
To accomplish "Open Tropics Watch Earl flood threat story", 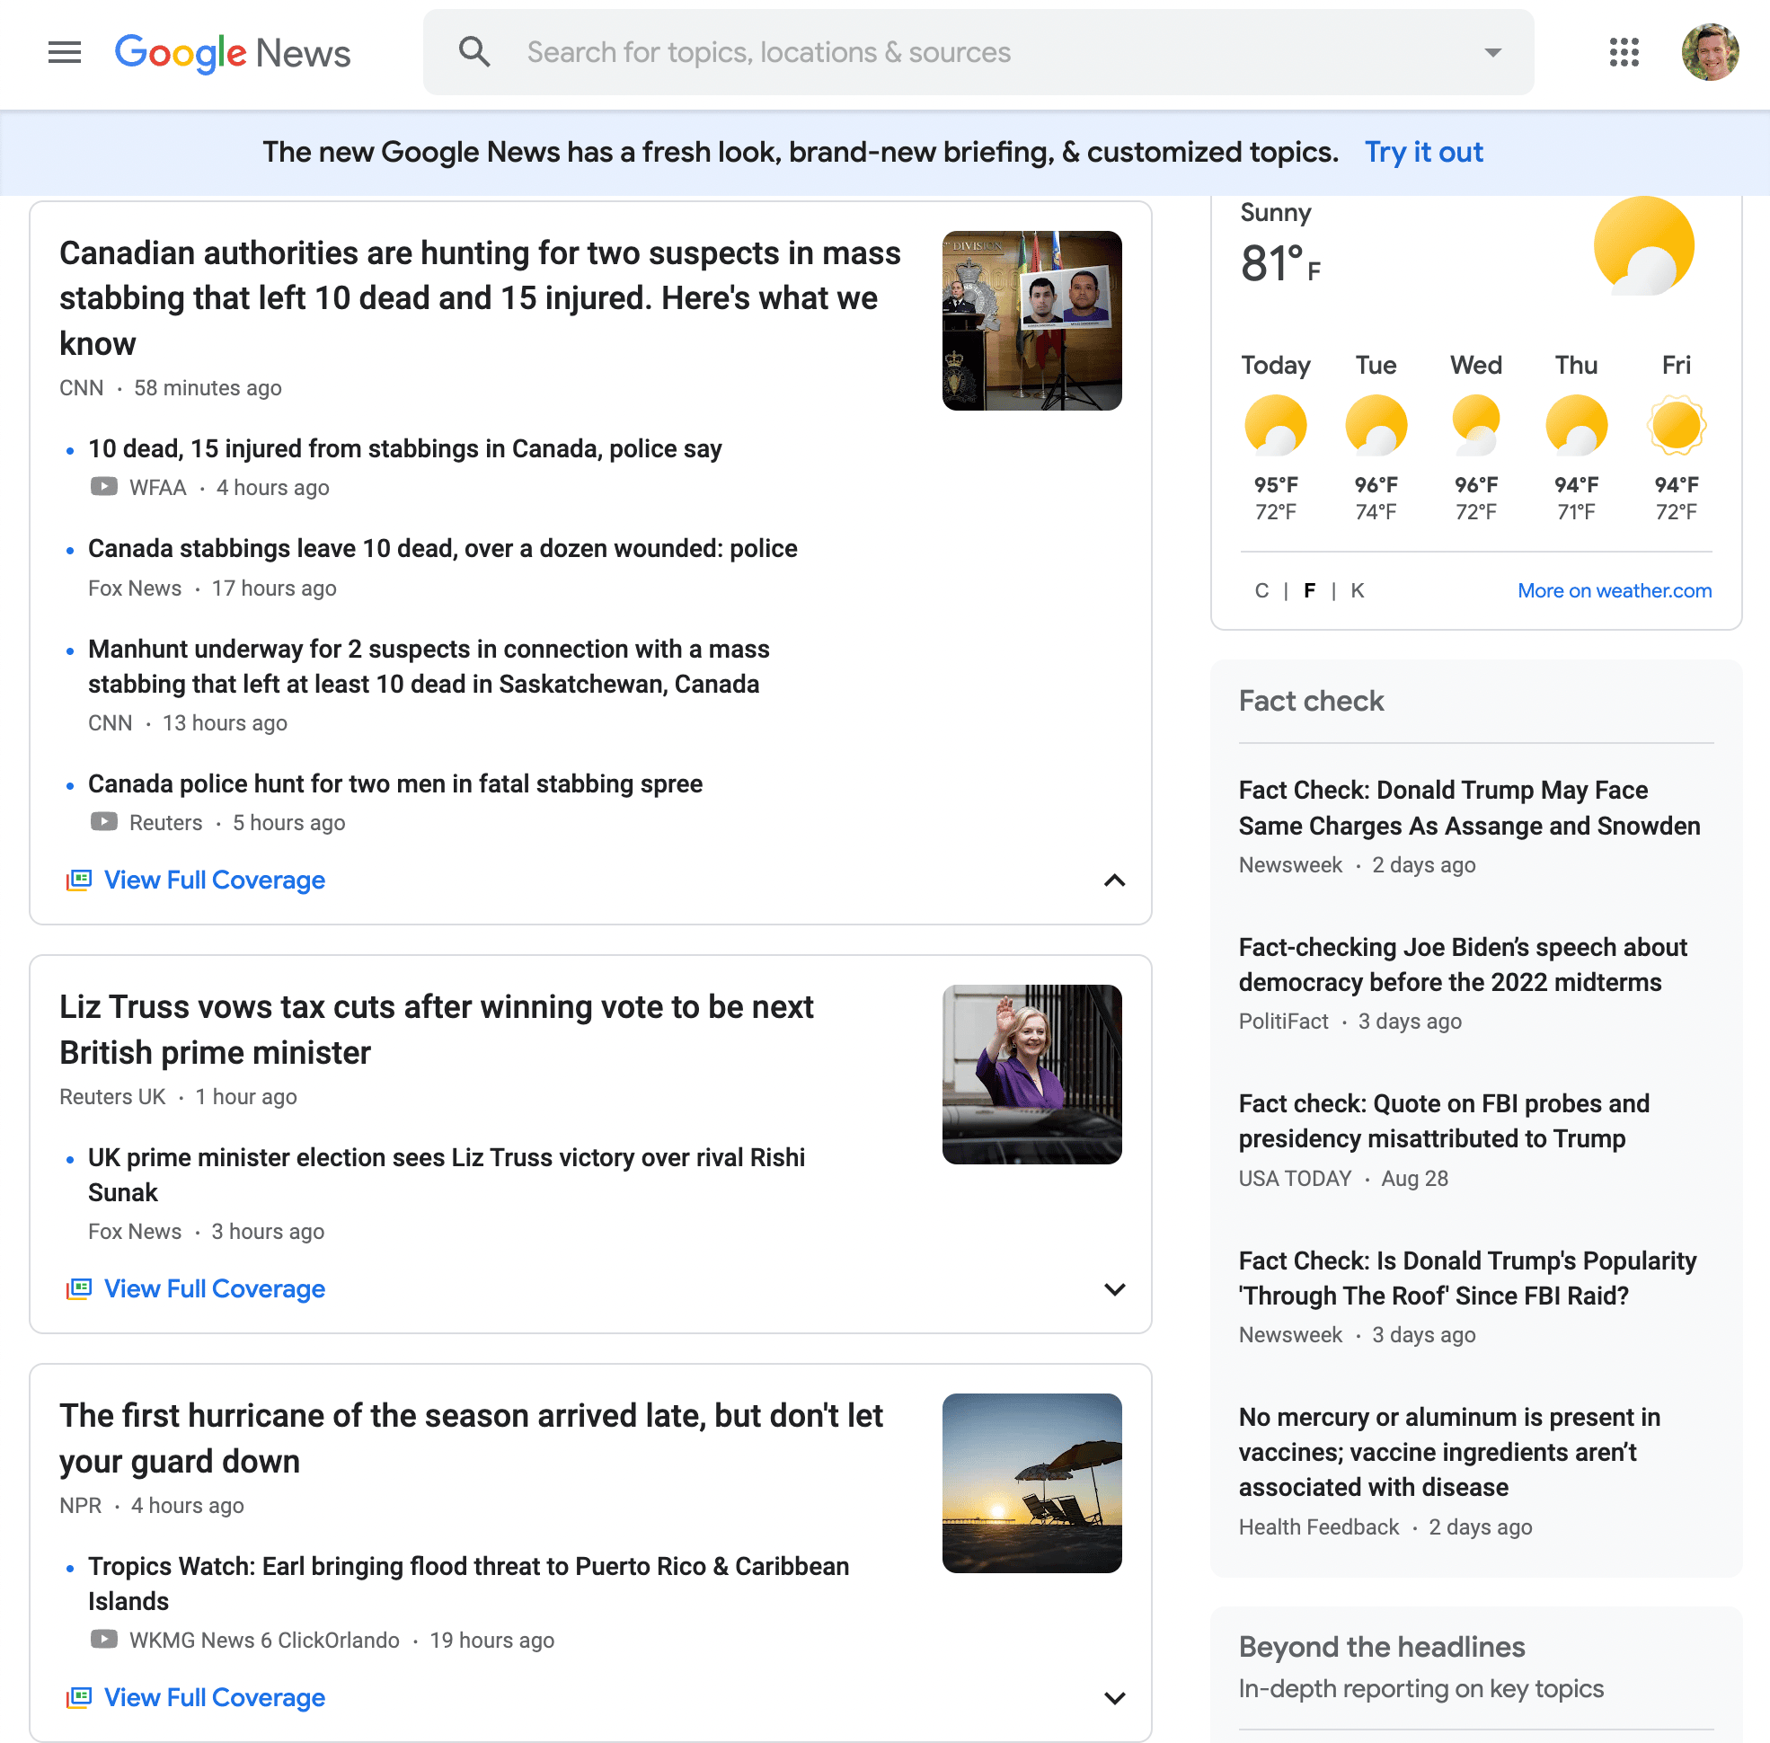I will [x=468, y=1584].
